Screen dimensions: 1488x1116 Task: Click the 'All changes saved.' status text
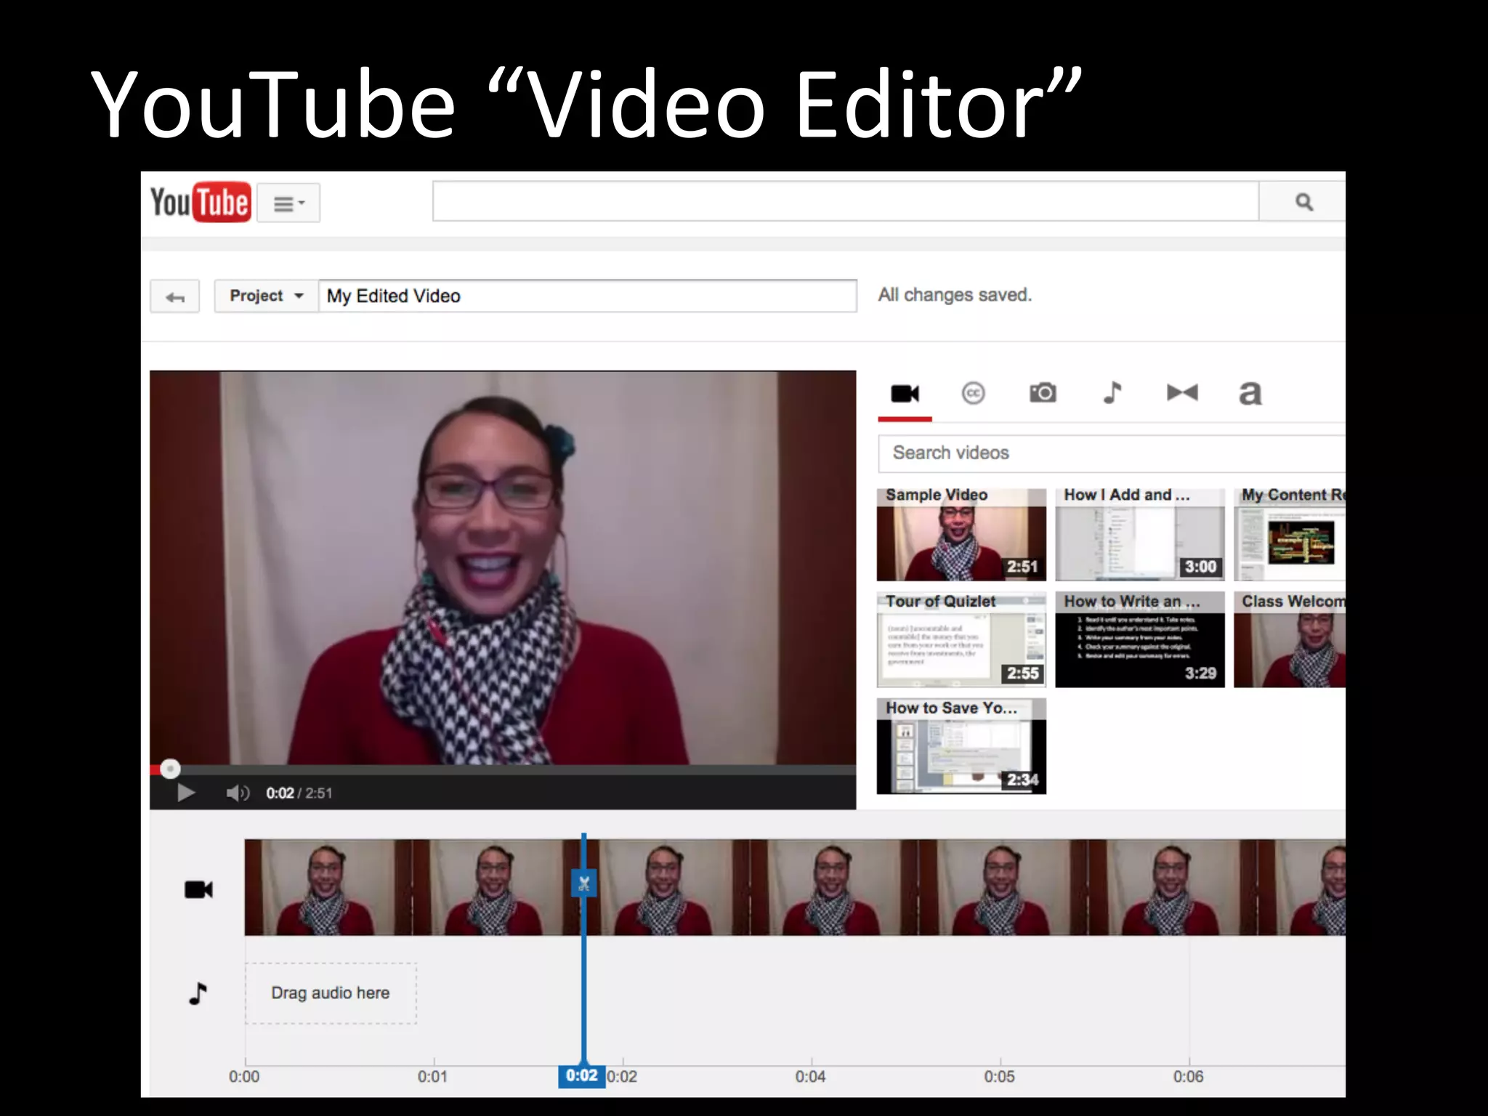(x=955, y=295)
